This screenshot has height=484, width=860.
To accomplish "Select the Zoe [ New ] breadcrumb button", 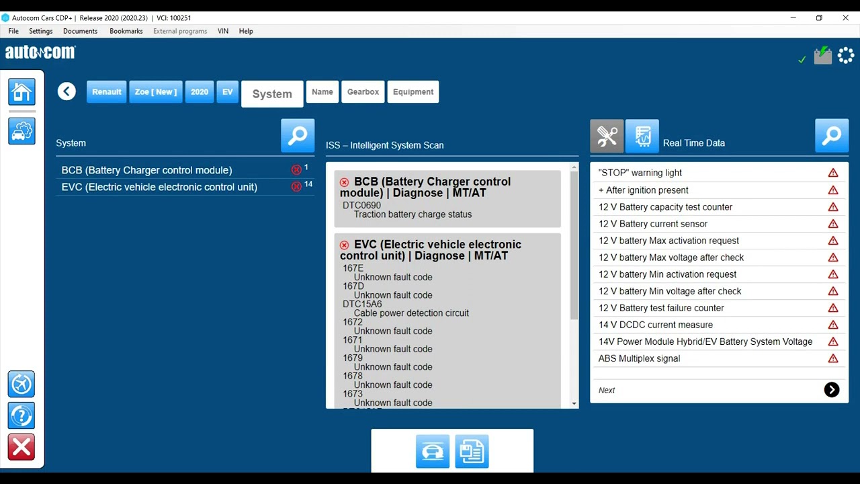I will (156, 91).
